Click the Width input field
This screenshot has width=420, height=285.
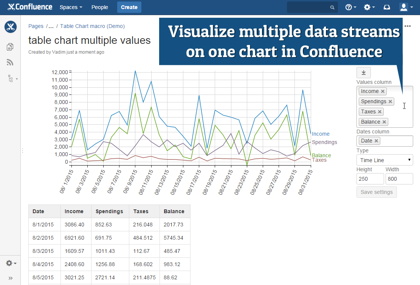pos(399,178)
